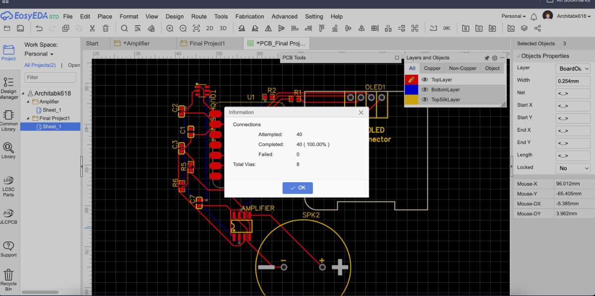Screen dimensions: 595x296
Task: Open the Layer dropdown in Objects Properties
Action: (573, 69)
